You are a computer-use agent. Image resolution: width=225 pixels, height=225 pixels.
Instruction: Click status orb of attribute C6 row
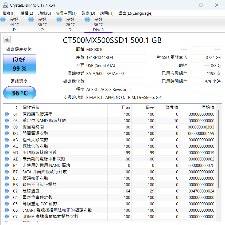7,210
